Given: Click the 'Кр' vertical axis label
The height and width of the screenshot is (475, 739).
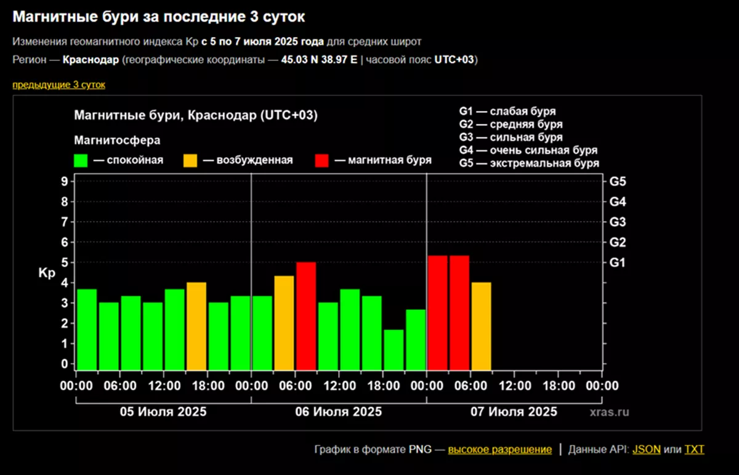Looking at the screenshot, I should click(47, 273).
